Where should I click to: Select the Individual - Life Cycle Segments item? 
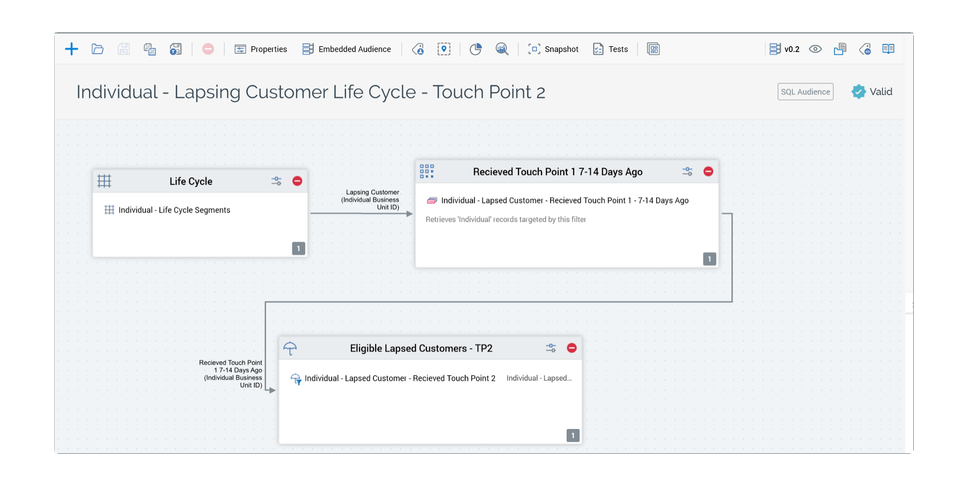coord(174,210)
